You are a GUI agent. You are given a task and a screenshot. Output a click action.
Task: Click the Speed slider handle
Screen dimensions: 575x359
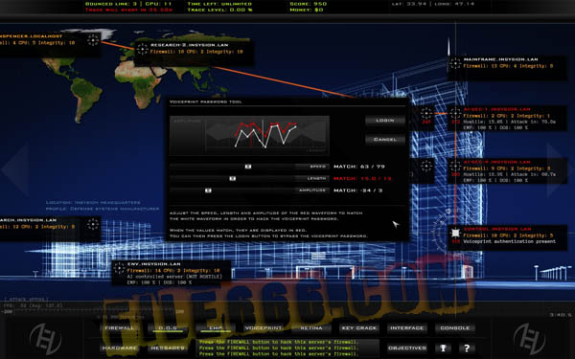pos(248,167)
